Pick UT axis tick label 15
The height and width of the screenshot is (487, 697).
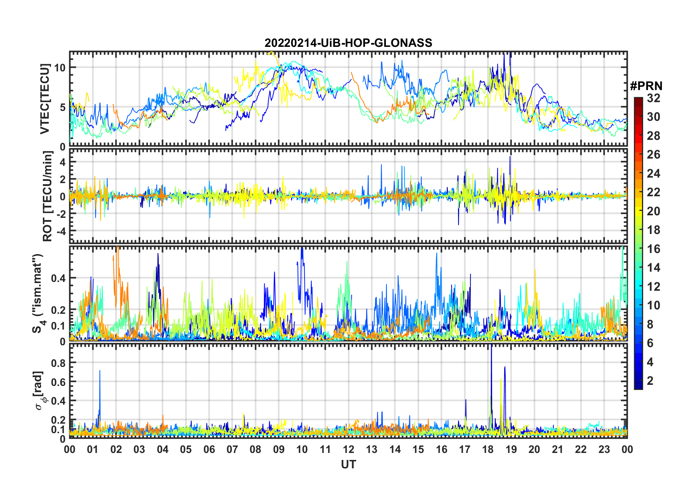pyautogui.click(x=418, y=449)
